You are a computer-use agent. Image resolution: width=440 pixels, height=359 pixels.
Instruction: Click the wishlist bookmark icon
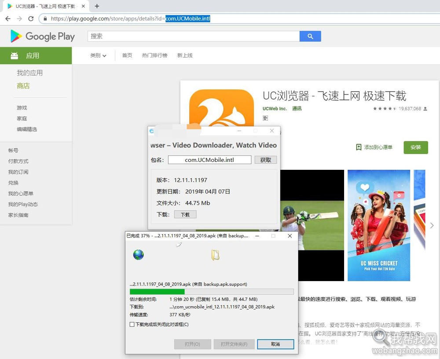tap(358, 147)
